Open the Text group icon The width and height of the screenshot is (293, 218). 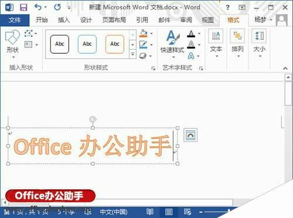coord(216,36)
